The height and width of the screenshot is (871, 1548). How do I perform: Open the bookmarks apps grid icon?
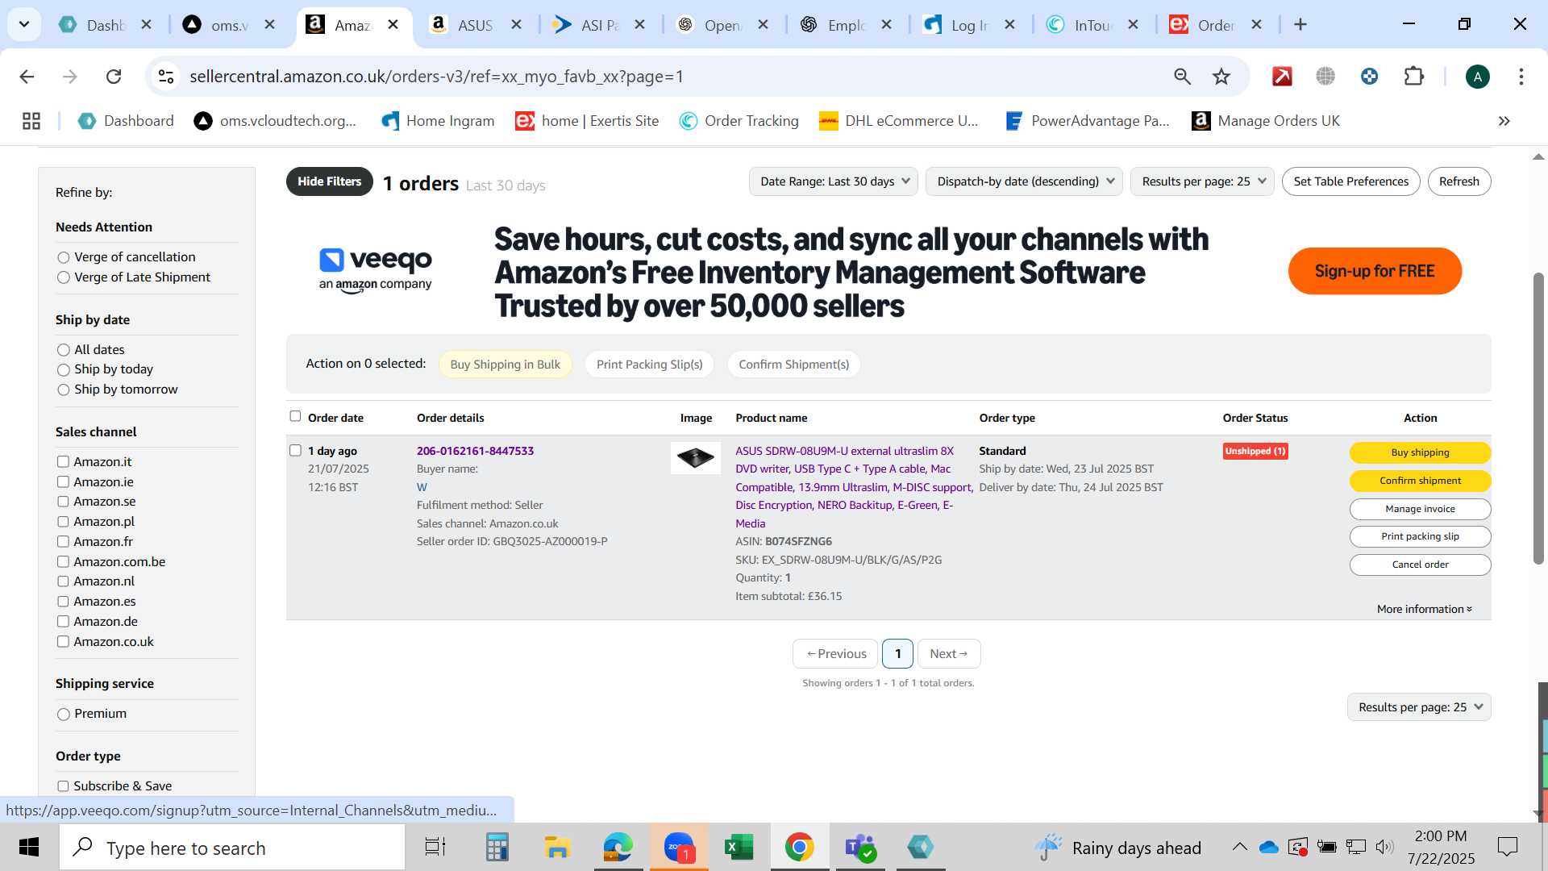tap(31, 121)
